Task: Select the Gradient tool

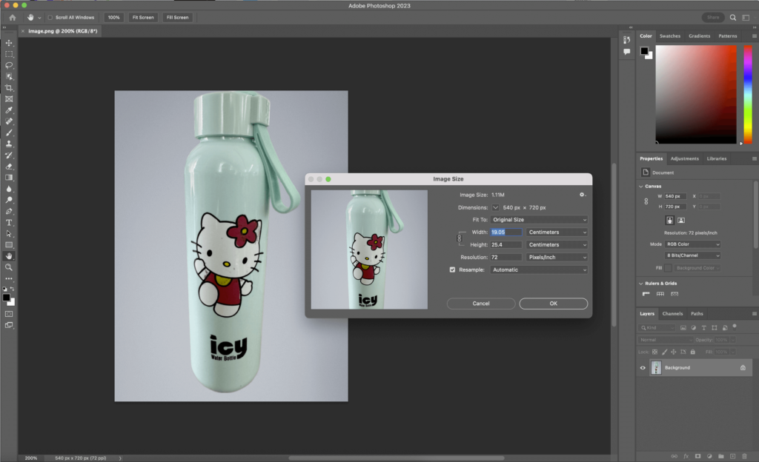Action: point(9,178)
